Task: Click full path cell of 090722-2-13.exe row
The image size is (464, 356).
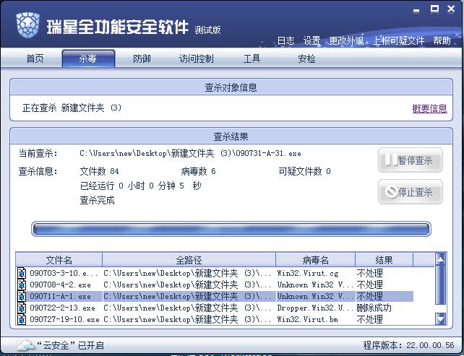Action: 187,308
